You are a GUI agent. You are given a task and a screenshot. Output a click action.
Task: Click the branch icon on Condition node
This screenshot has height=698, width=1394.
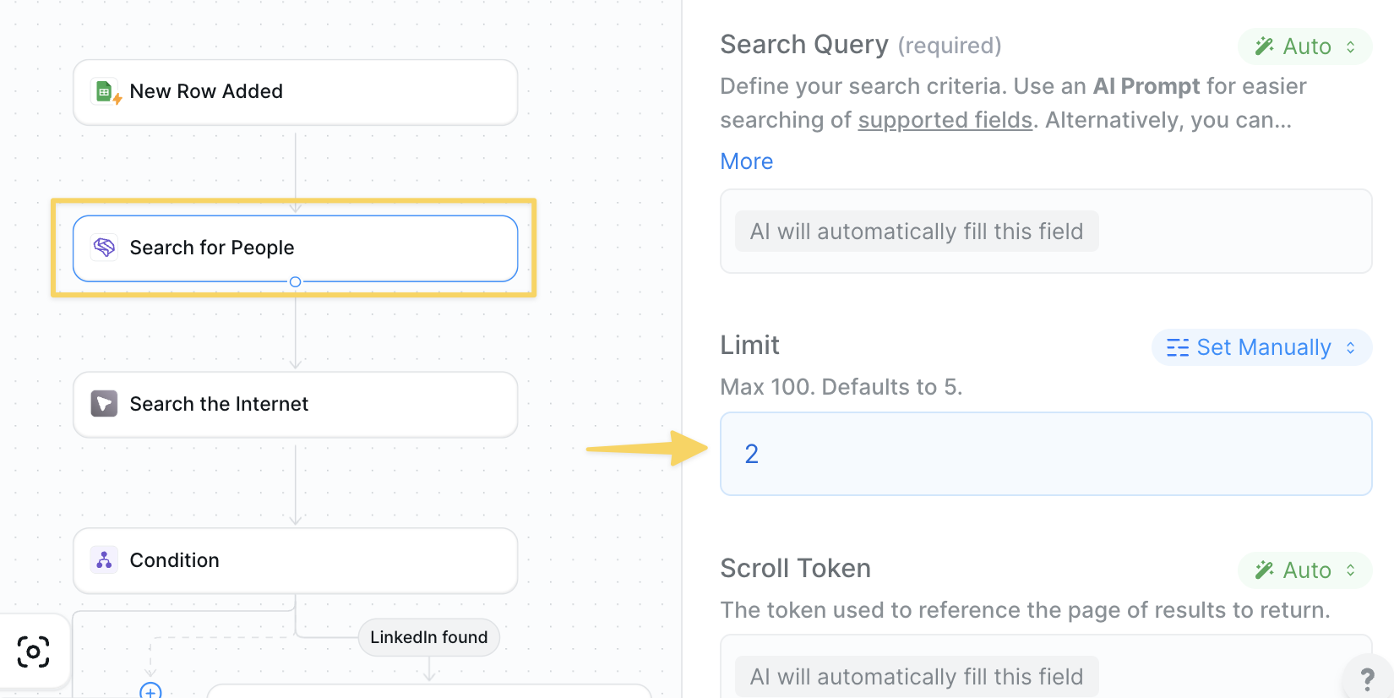click(105, 560)
